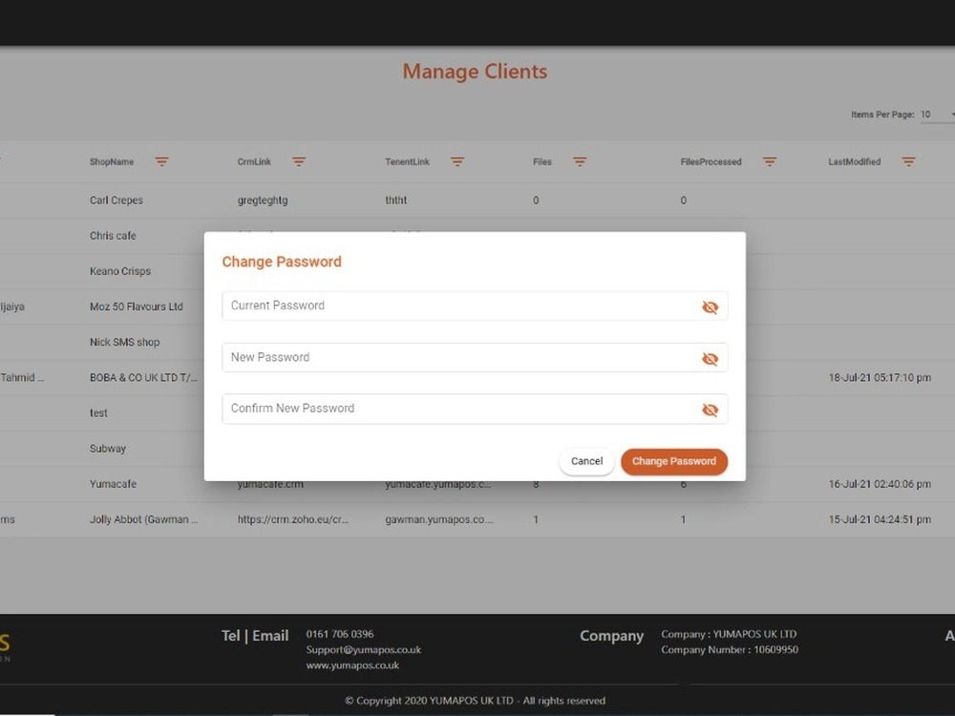Click the orange Change Password button
Screen dimensions: 955x716
click(x=674, y=461)
